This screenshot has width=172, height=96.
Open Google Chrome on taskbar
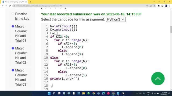[x=94, y=93]
